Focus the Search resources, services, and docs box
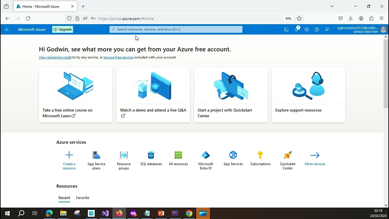The height and width of the screenshot is (219, 389). pos(176,30)
